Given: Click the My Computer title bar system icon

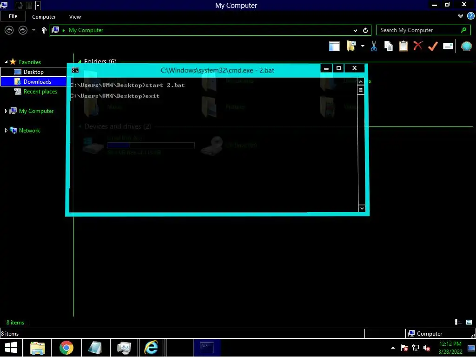Looking at the screenshot, I should pyautogui.click(x=4, y=5).
